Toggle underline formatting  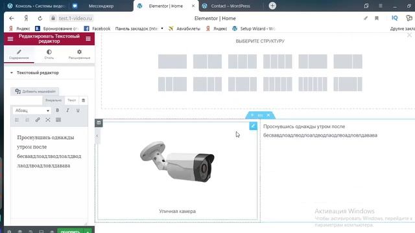pos(78,111)
